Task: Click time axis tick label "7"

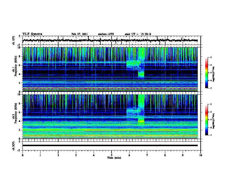Action: click(147, 155)
